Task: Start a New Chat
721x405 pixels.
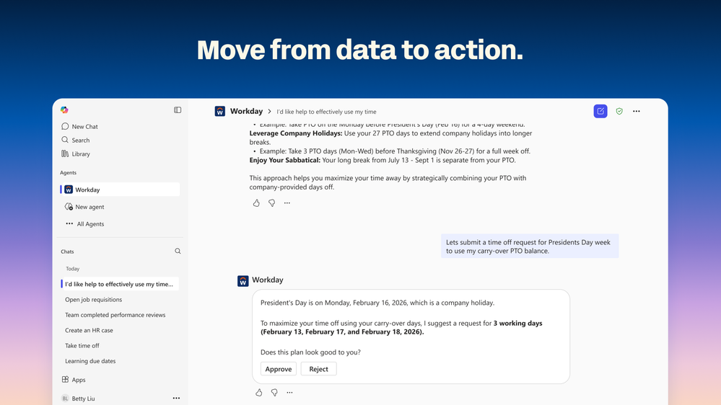Action: point(79,126)
